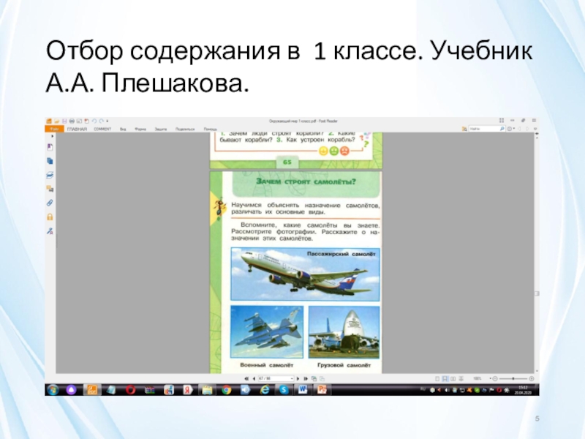The image size is (585, 439).
Task: Undo the last action in the quick toolbar
Action: [94, 121]
